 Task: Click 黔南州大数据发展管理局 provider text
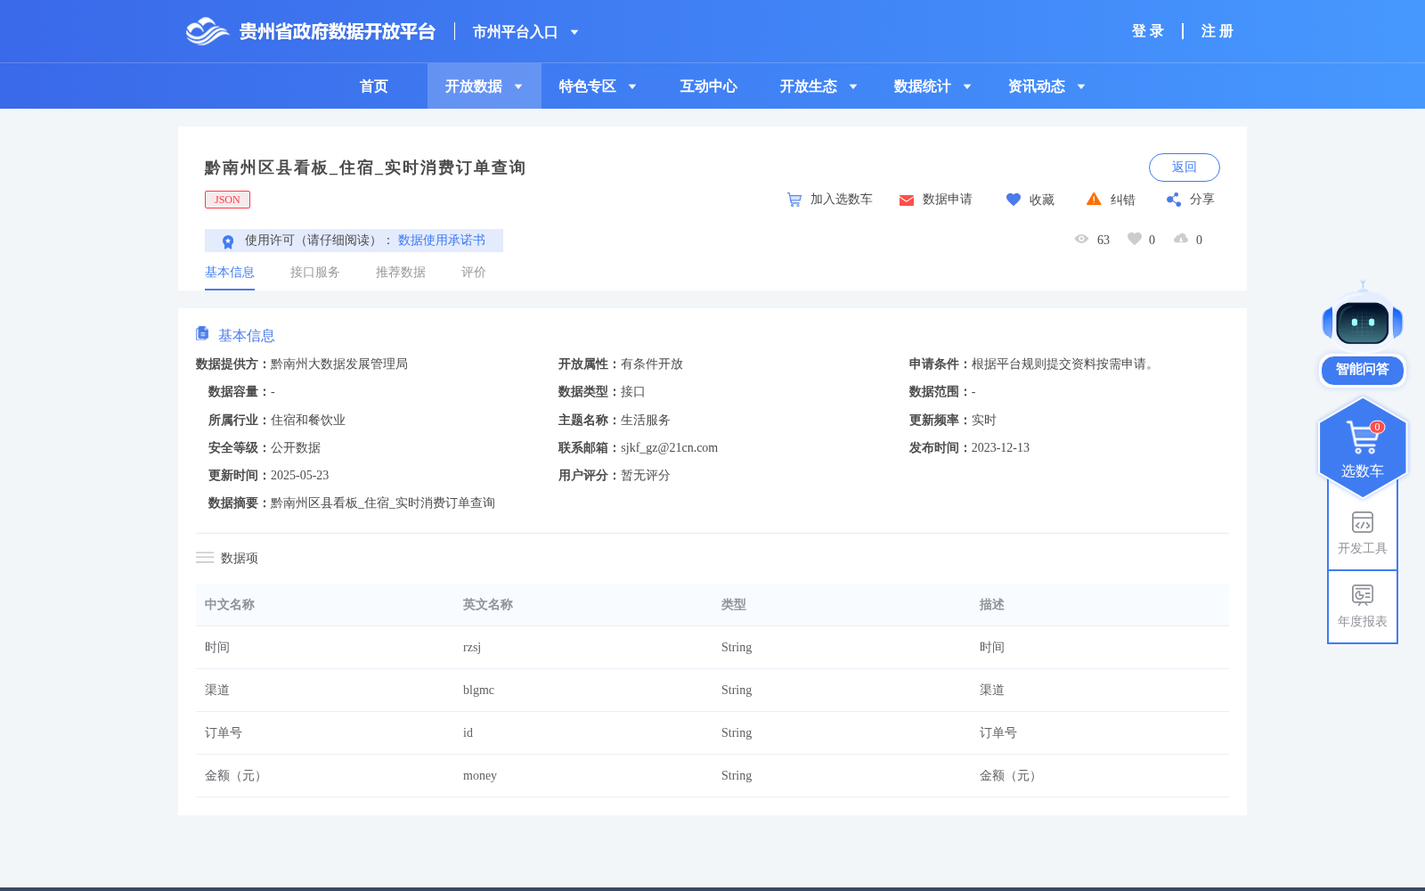tap(339, 364)
